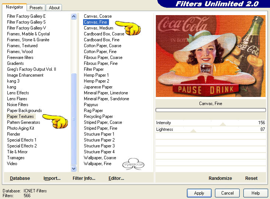Select Frames, Wood category
Screen dimensions: 270x199
point(20,52)
